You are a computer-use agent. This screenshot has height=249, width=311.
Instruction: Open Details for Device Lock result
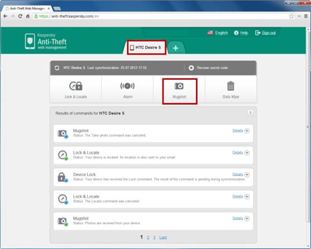(238, 174)
